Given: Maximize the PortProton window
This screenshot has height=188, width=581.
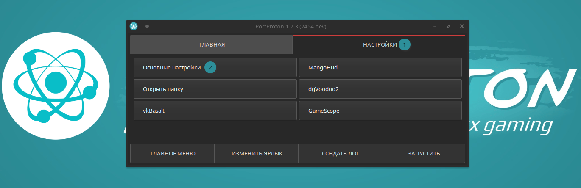Looking at the screenshot, I should click(x=448, y=26).
